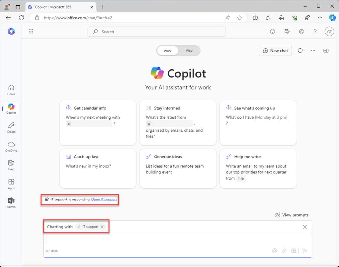Select the Work toggle option
339x267 pixels.
tap(168, 51)
